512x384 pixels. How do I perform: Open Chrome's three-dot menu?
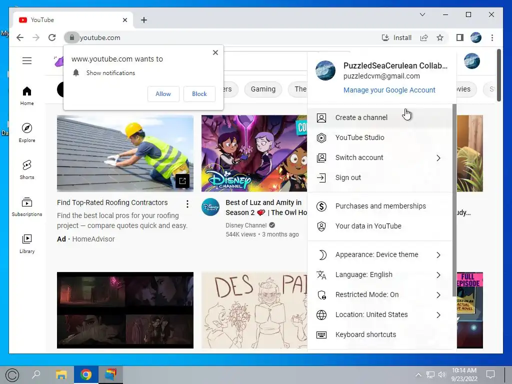[492, 37]
